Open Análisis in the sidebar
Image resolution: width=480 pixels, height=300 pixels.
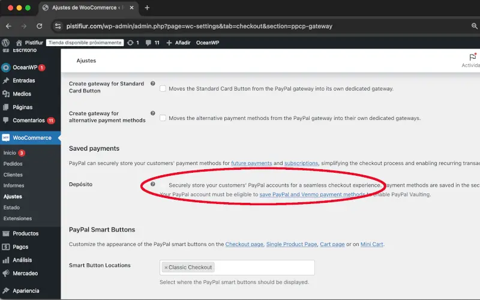(22, 260)
